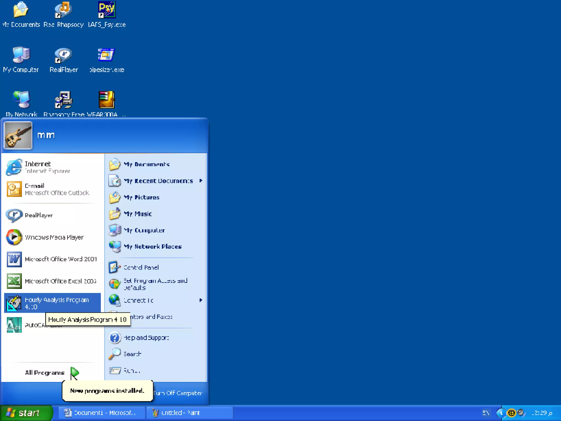This screenshot has height=421, width=561.
Task: Open My Network Places from the Start menu
Action: [152, 247]
